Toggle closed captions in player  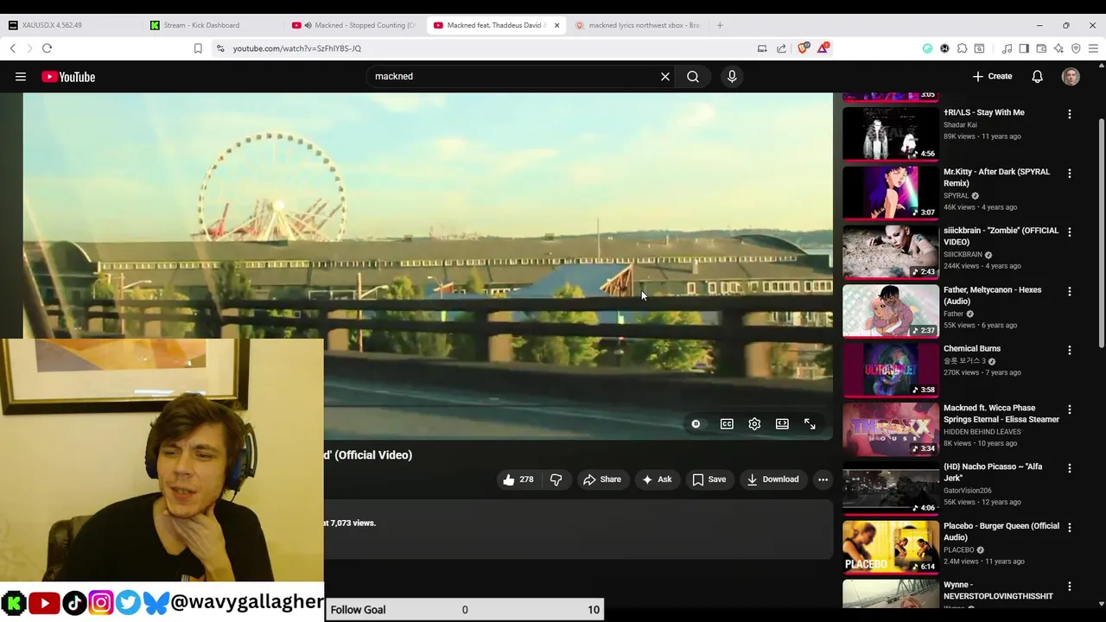pos(727,424)
